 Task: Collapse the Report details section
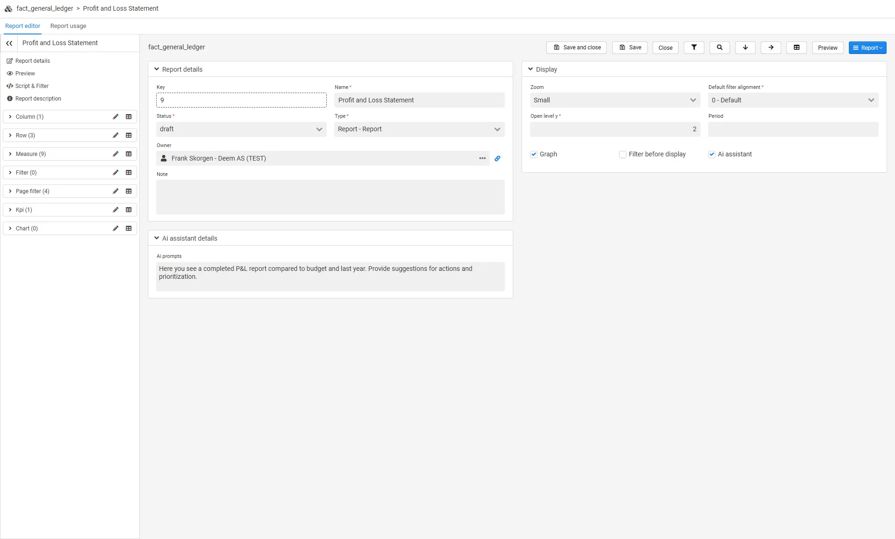pos(157,69)
